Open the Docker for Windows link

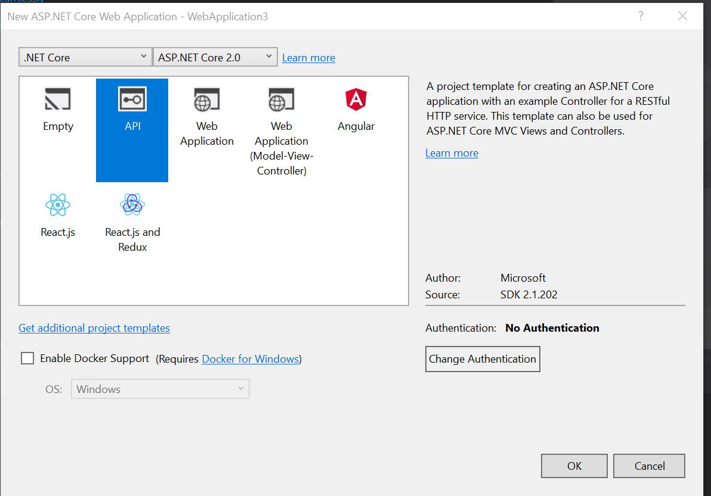[249, 358]
